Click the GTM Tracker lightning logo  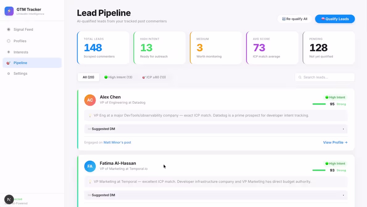[9, 11]
